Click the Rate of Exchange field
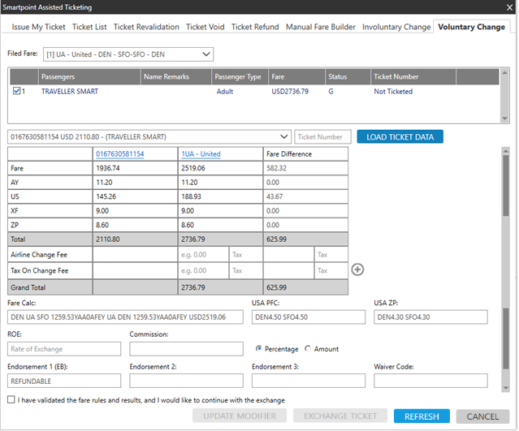519x431 pixels. (x=64, y=349)
